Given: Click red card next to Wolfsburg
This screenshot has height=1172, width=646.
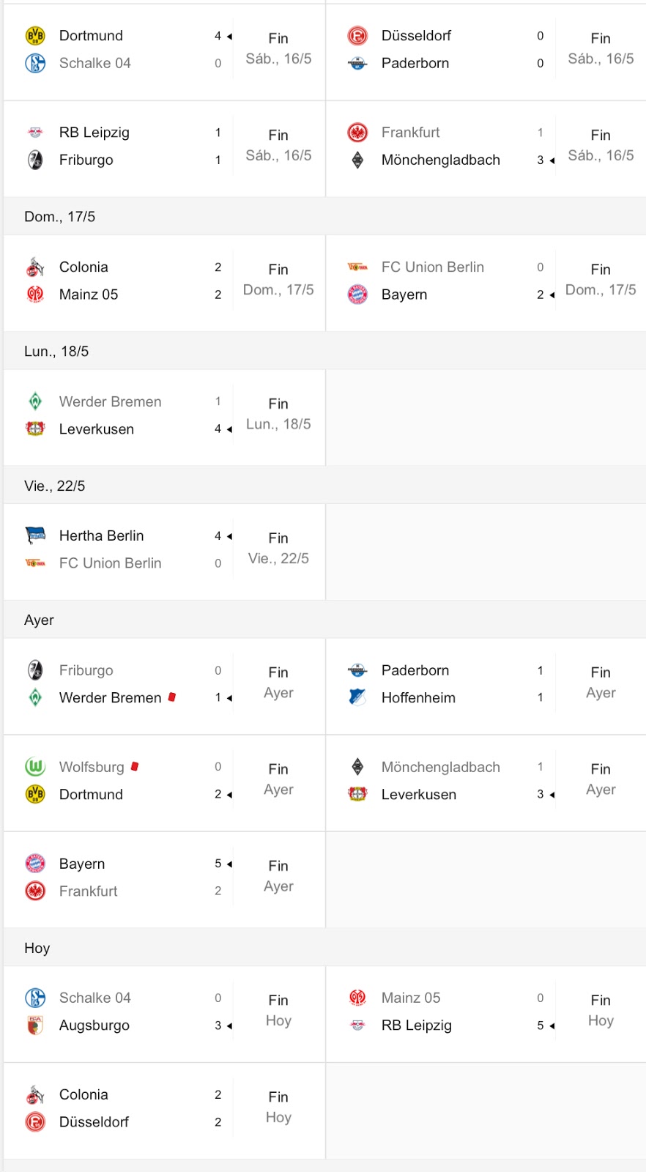Looking at the screenshot, I should pos(135,767).
